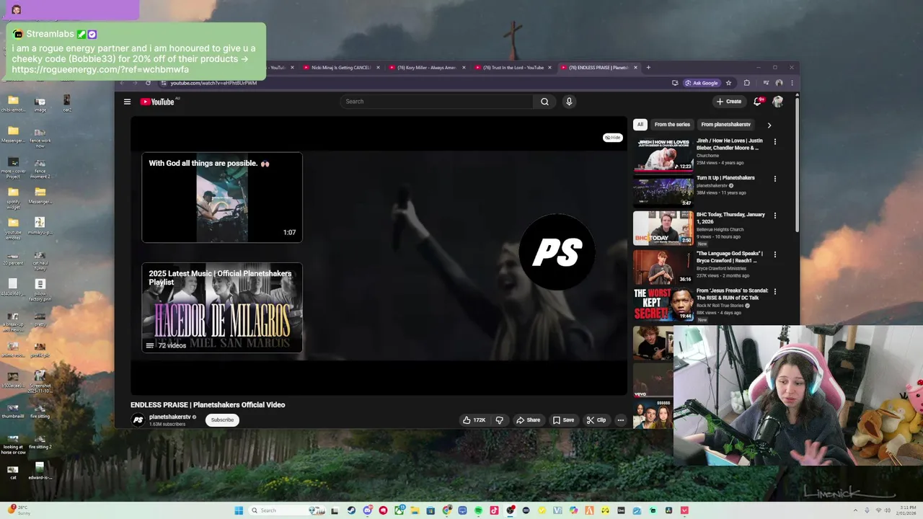Screen dimensions: 923x519
Task: Open the Create button
Action: [728, 102]
